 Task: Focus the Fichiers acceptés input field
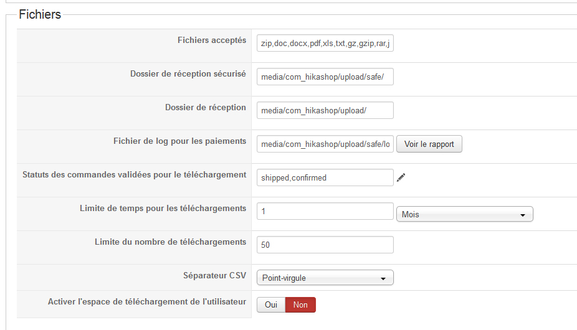click(x=325, y=43)
